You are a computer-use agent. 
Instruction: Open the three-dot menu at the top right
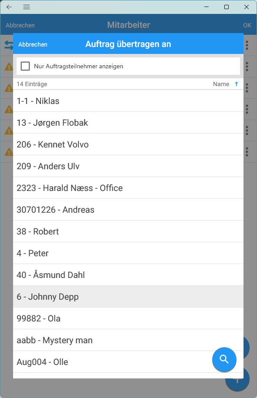(247, 45)
